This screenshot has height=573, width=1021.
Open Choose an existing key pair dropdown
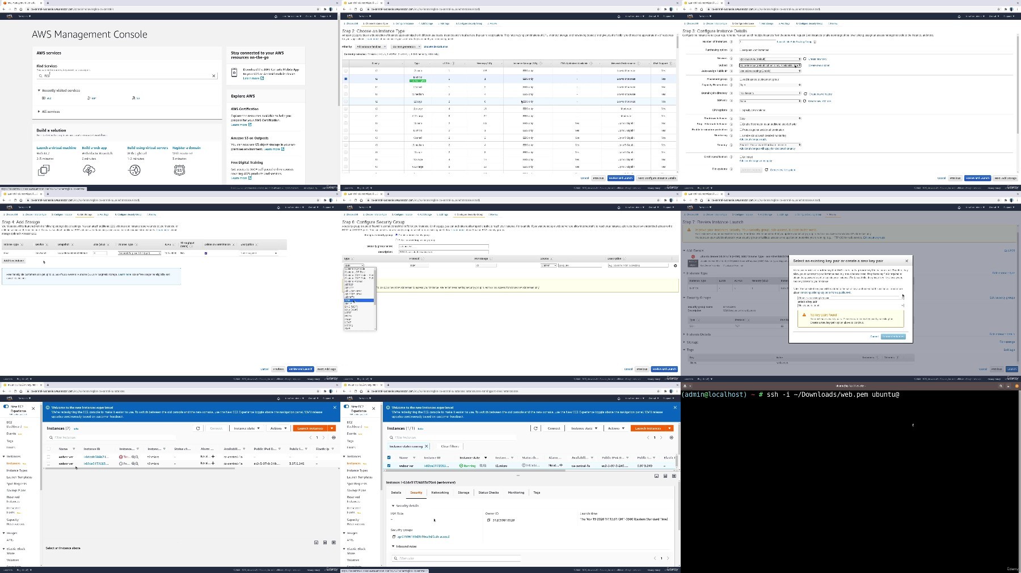tap(850, 298)
